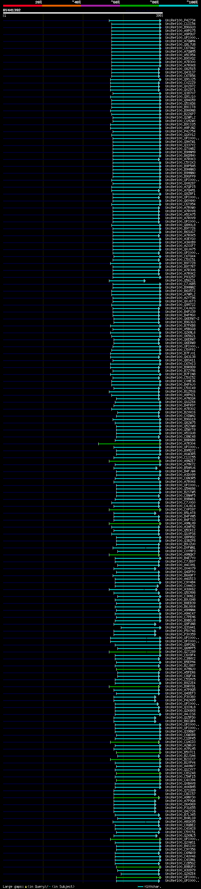Click the short alignment bar for UniRef100_Q56Z31
The height and width of the screenshot is (889, 201).
[x=127, y=281]
